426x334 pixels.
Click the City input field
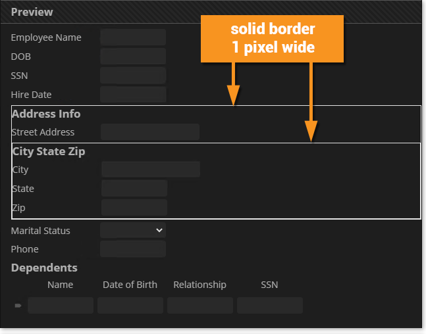pyautogui.click(x=151, y=170)
